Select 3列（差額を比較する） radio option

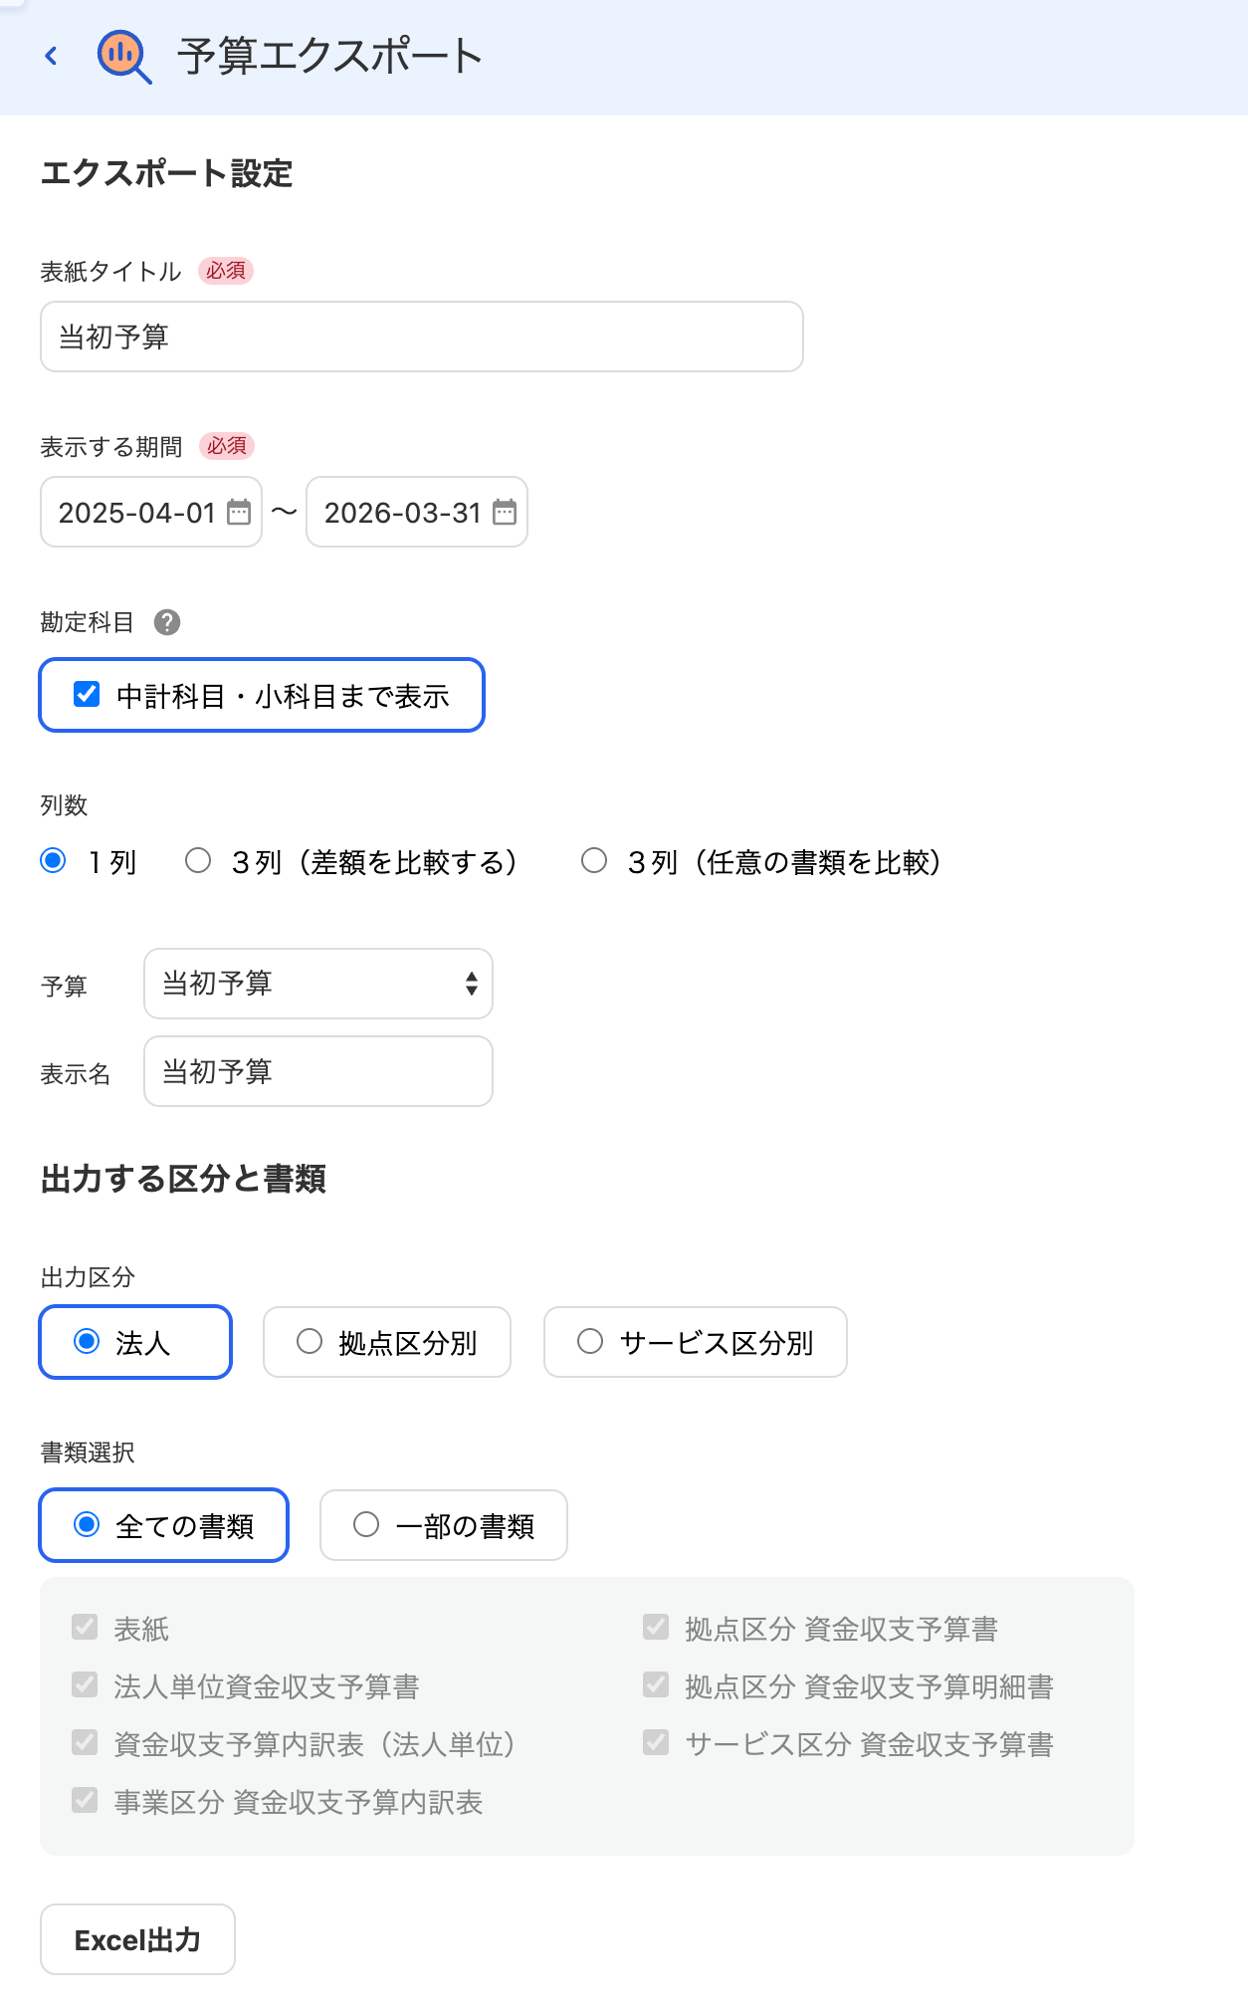click(x=198, y=860)
